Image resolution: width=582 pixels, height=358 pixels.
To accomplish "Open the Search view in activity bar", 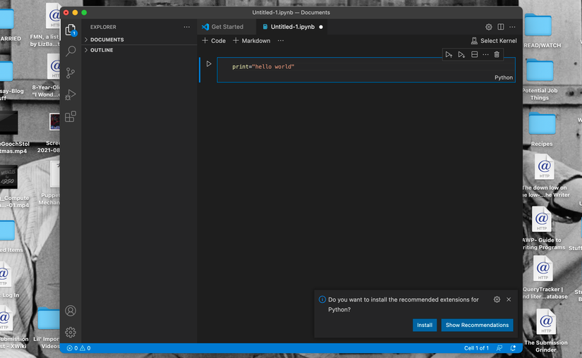I will (x=71, y=51).
